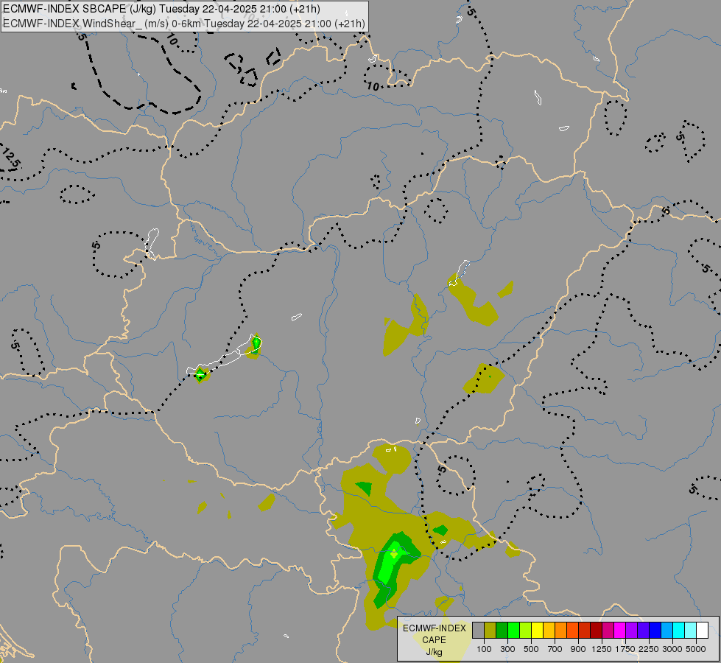Click the cyan swatch right of 3000
This screenshot has height=663, width=721.
click(679, 631)
